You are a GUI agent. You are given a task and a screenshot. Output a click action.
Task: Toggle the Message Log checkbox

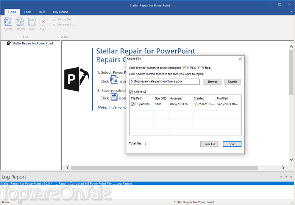[x=55, y=24]
